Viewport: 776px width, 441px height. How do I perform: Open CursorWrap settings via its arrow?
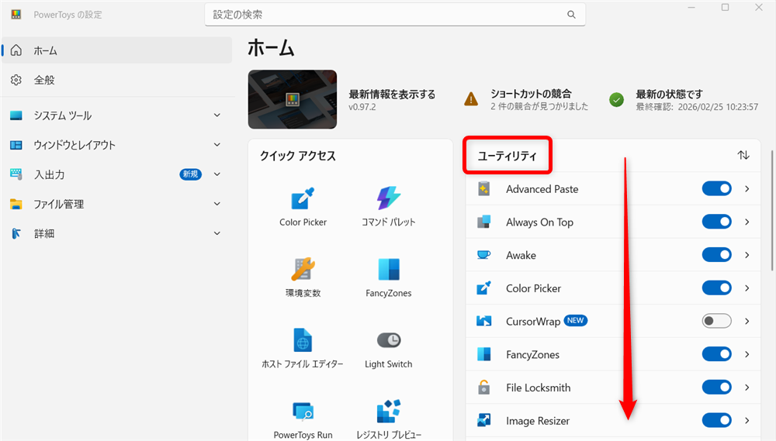(747, 322)
